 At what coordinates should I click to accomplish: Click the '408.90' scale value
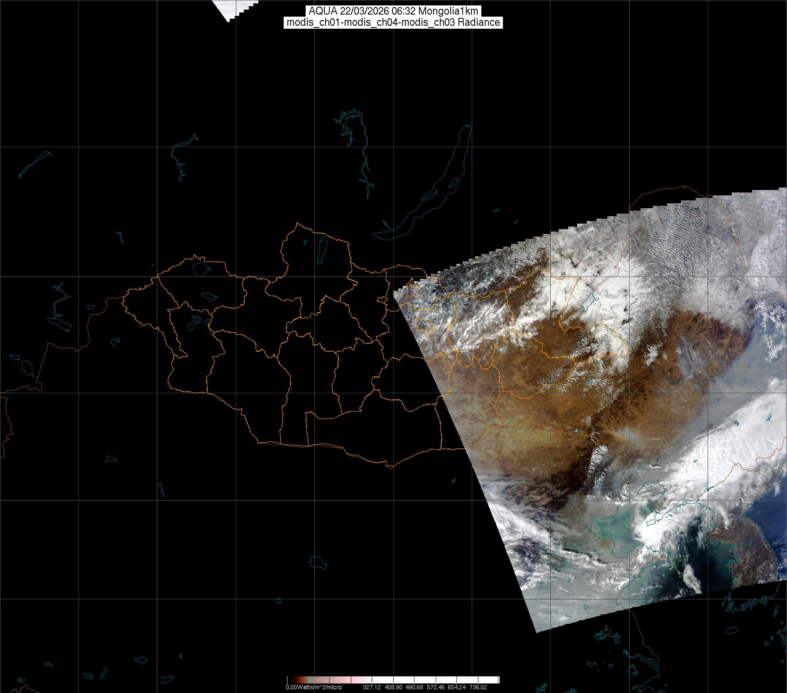pos(393,688)
